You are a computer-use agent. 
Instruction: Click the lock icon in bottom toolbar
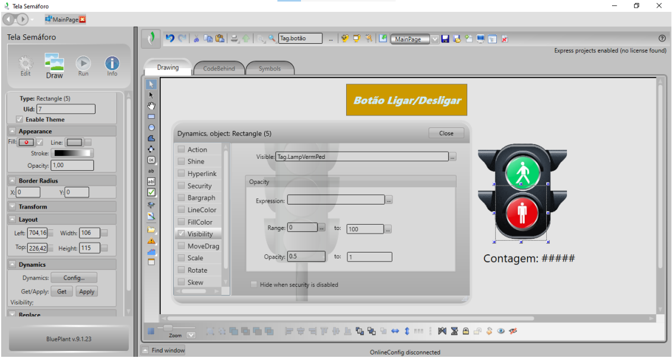(x=466, y=331)
